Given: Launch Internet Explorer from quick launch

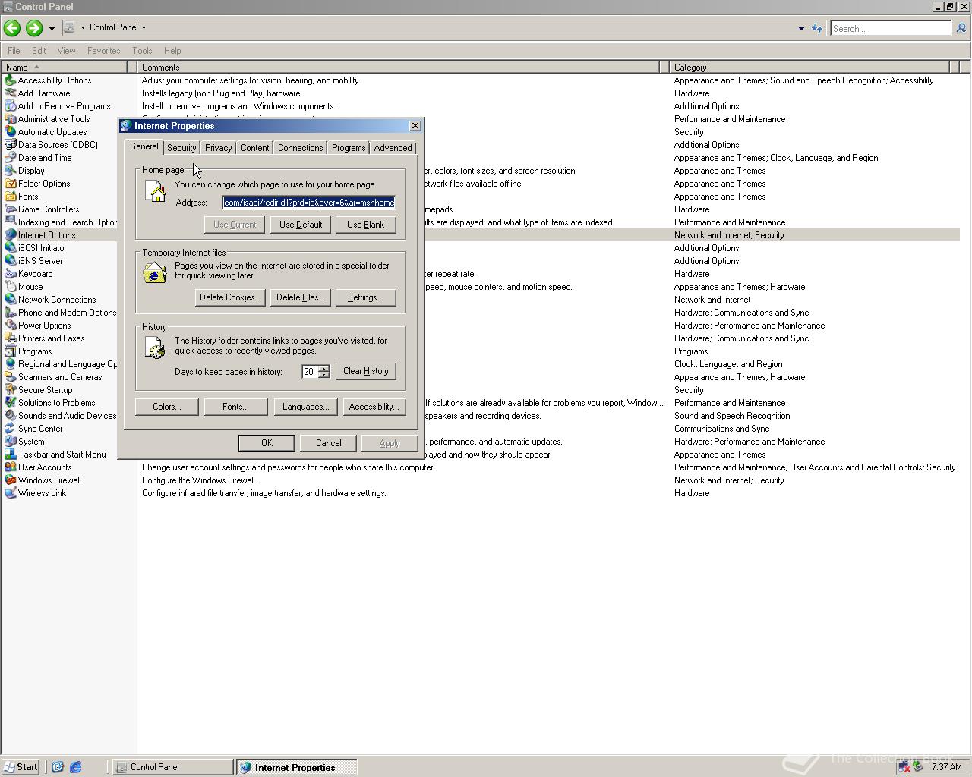Looking at the screenshot, I should (x=76, y=767).
